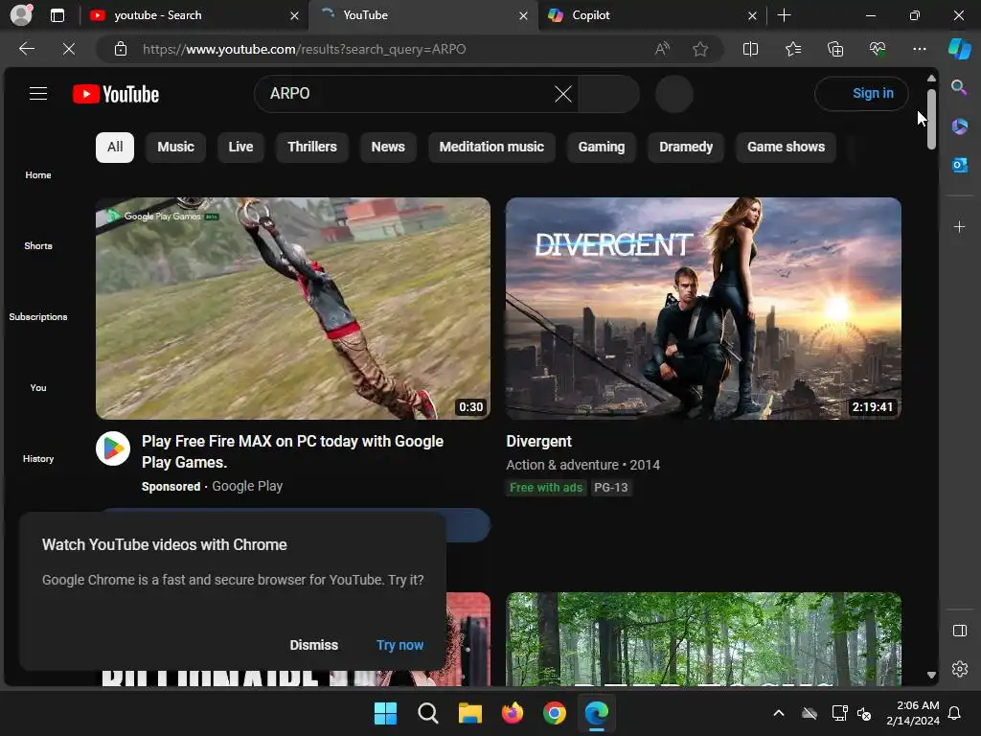Open the YouTube hamburger guide menu
The image size is (981, 736).
[x=38, y=94]
